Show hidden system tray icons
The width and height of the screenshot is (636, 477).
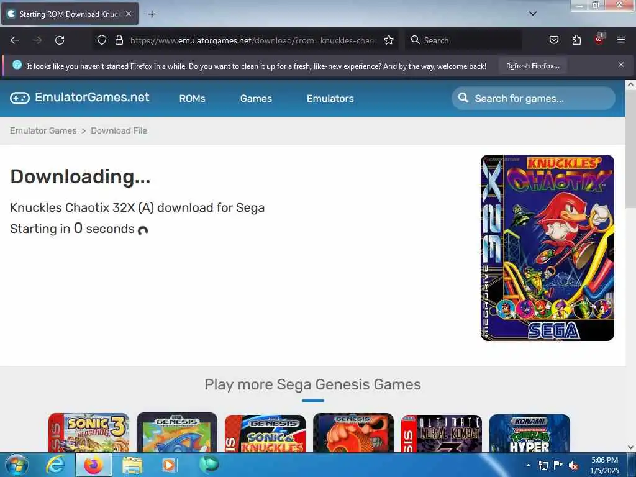528,466
